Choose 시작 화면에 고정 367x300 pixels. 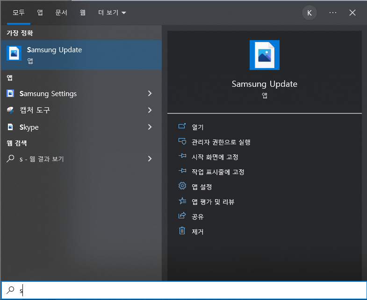(215, 157)
